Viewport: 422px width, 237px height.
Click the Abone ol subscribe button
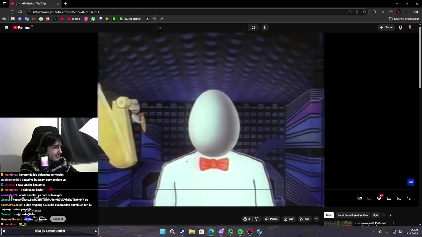point(58,219)
